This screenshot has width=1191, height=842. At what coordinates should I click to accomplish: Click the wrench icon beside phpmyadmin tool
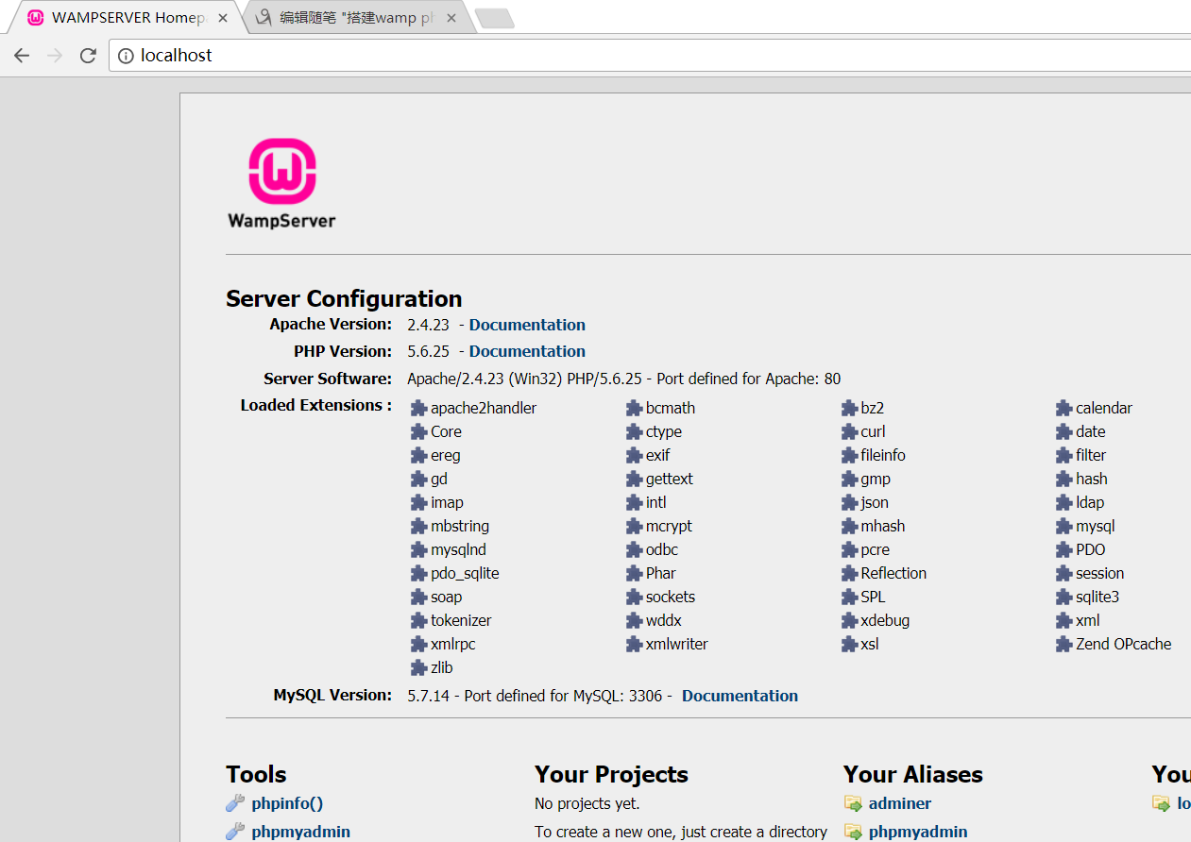click(235, 832)
